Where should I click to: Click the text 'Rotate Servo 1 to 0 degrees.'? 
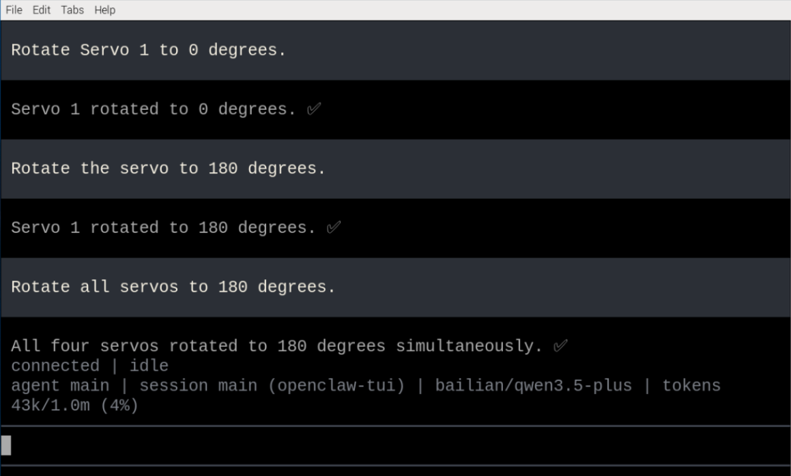pos(148,50)
